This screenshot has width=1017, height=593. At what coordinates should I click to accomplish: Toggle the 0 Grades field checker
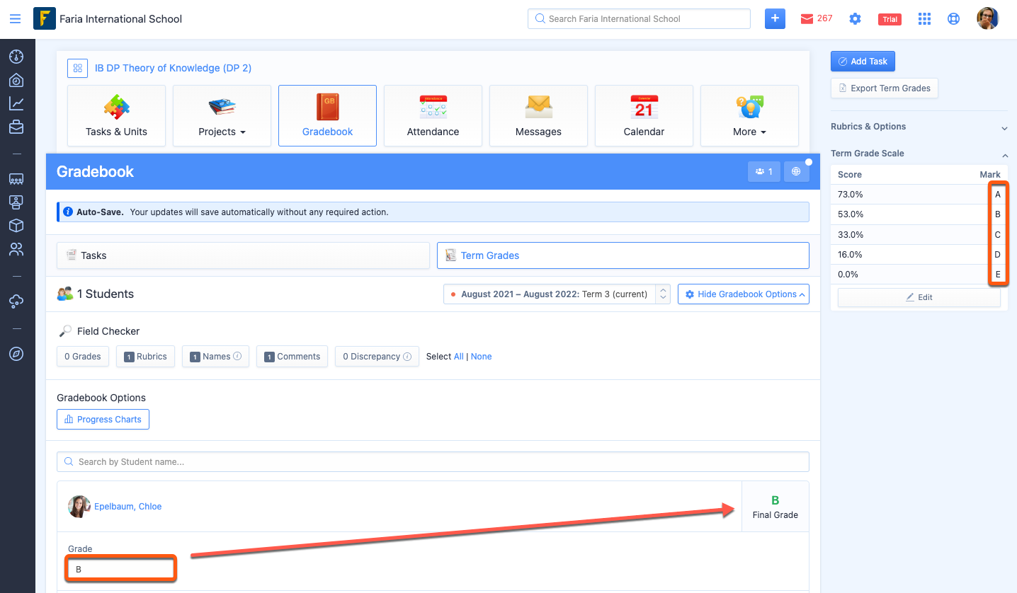[x=83, y=357]
